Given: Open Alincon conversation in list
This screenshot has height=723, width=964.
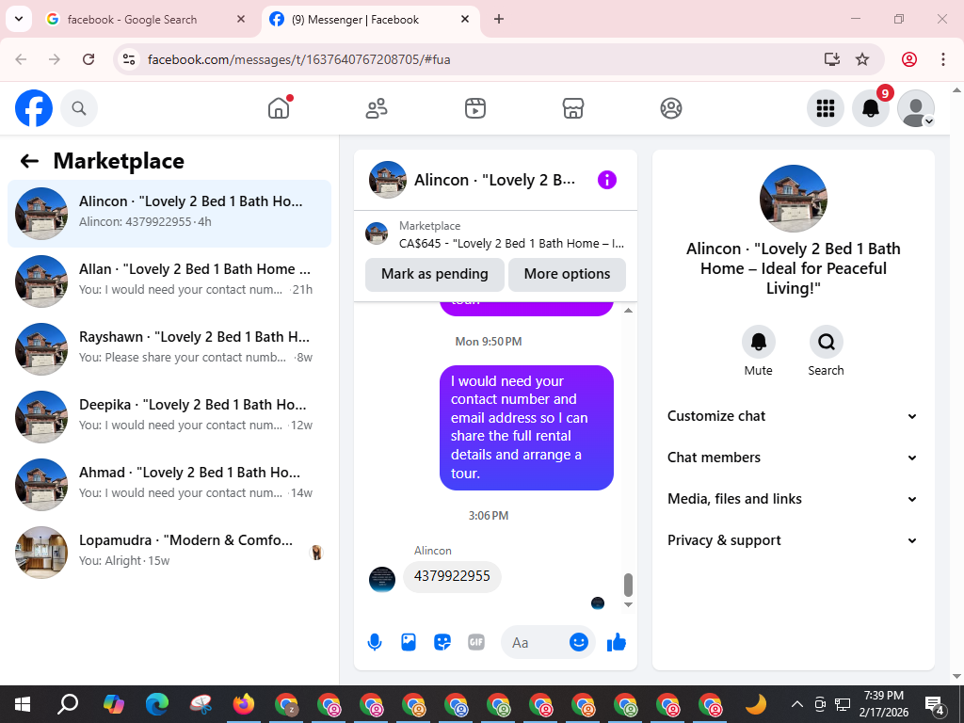Looking at the screenshot, I should point(169,214).
